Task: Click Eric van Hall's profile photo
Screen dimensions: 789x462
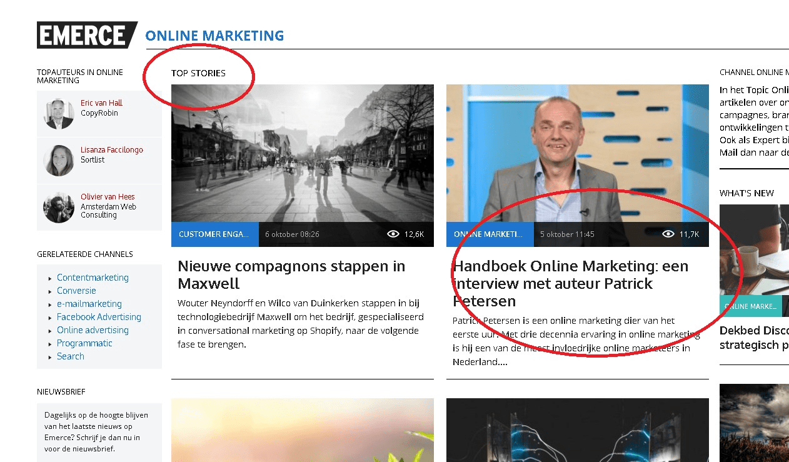Action: [x=59, y=114]
